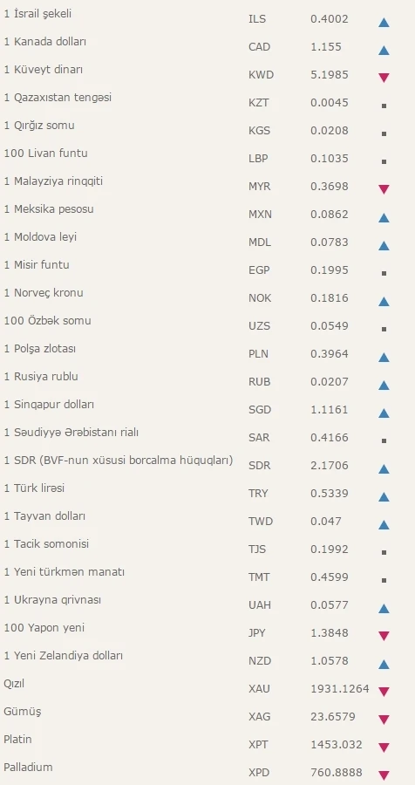Click the blue up arrow for ILS
415x785 pixels.
[384, 22]
